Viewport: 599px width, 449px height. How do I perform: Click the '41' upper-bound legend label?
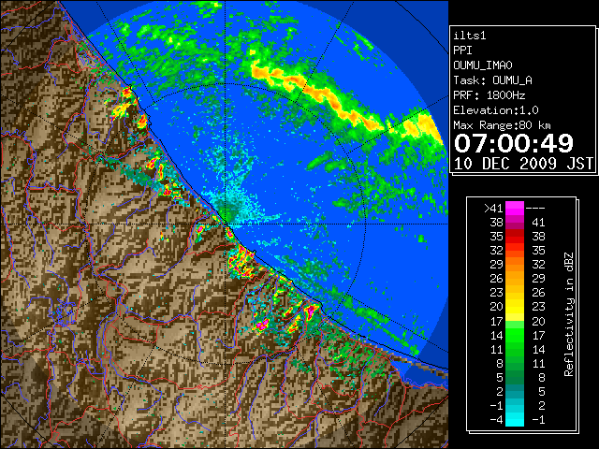[x=538, y=223]
